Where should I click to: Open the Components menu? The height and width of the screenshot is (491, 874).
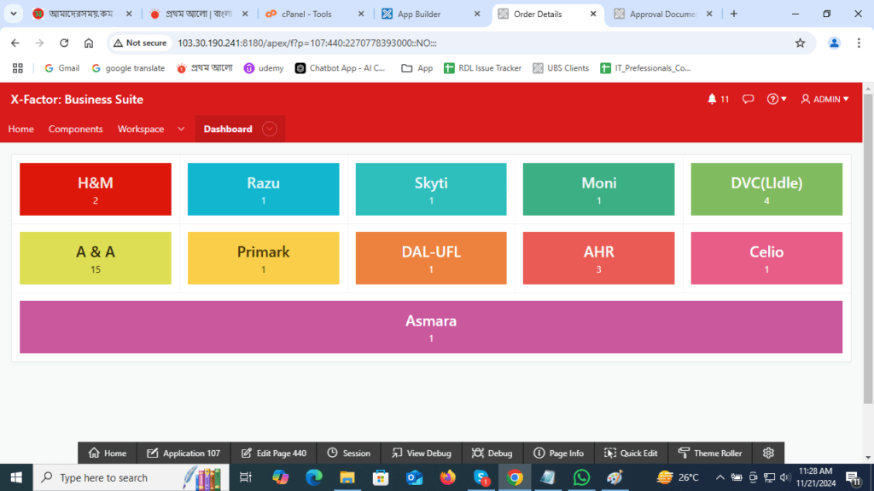pos(75,129)
